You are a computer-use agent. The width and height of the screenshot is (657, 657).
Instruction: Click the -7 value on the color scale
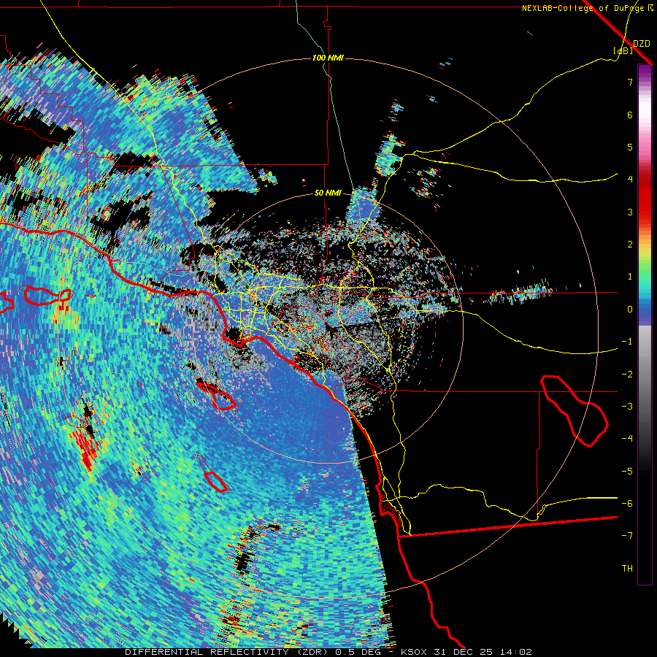tap(627, 536)
